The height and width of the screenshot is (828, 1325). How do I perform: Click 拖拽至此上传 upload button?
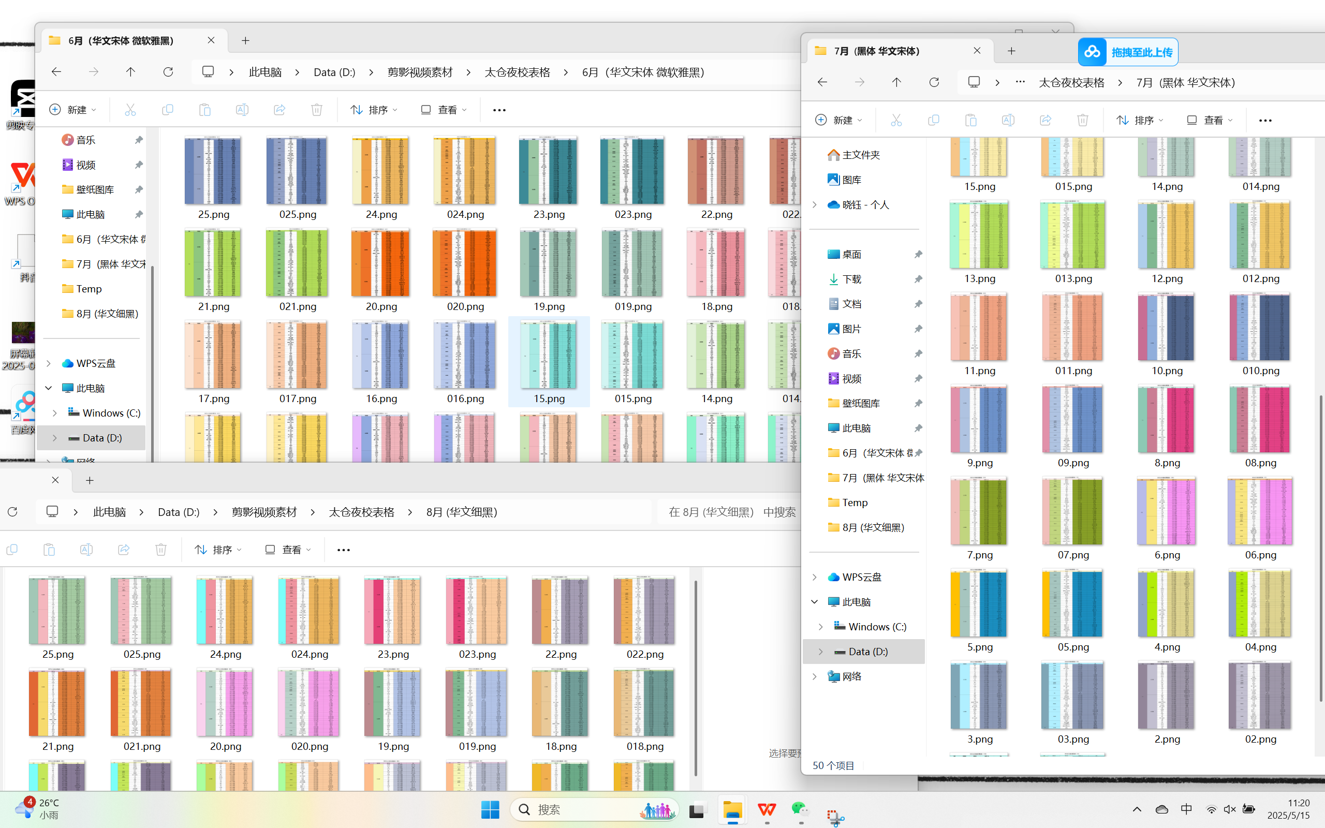pyautogui.click(x=1128, y=52)
